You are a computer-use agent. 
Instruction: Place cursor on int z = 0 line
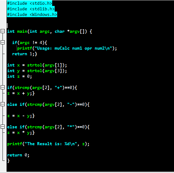pyautogui.click(x=20, y=77)
